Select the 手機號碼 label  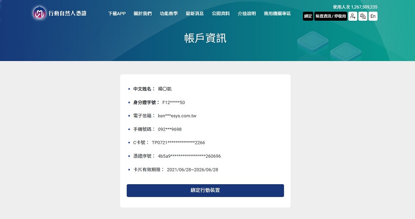pos(144,129)
